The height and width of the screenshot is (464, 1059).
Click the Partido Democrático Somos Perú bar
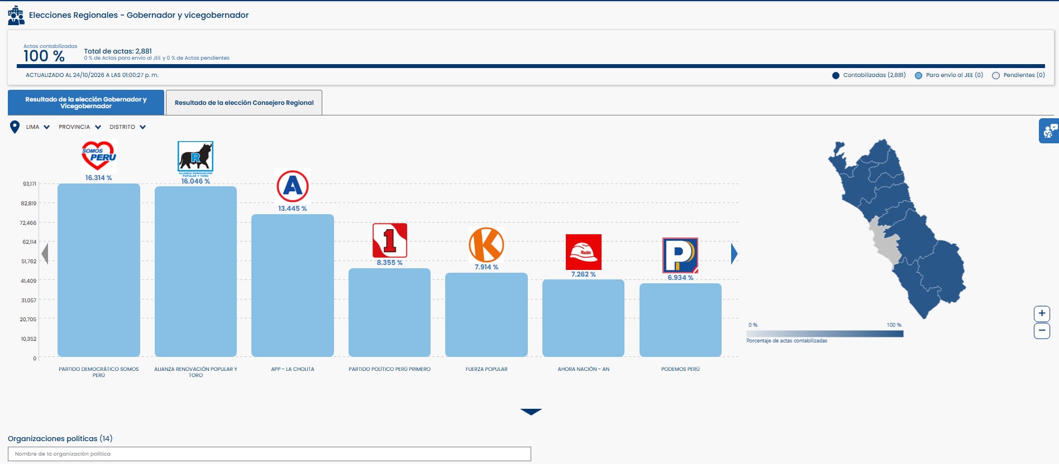(99, 270)
